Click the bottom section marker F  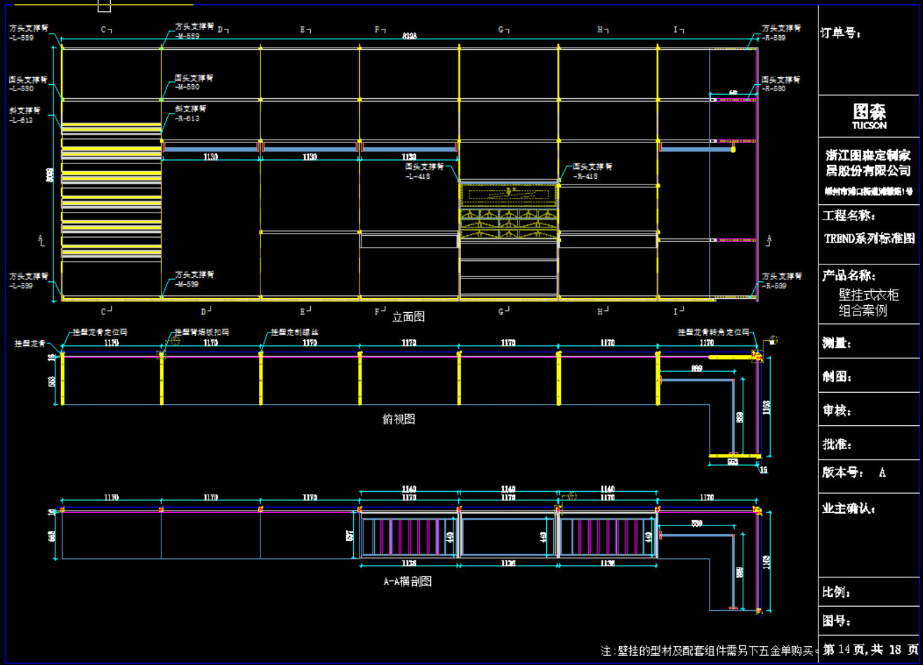point(380,311)
